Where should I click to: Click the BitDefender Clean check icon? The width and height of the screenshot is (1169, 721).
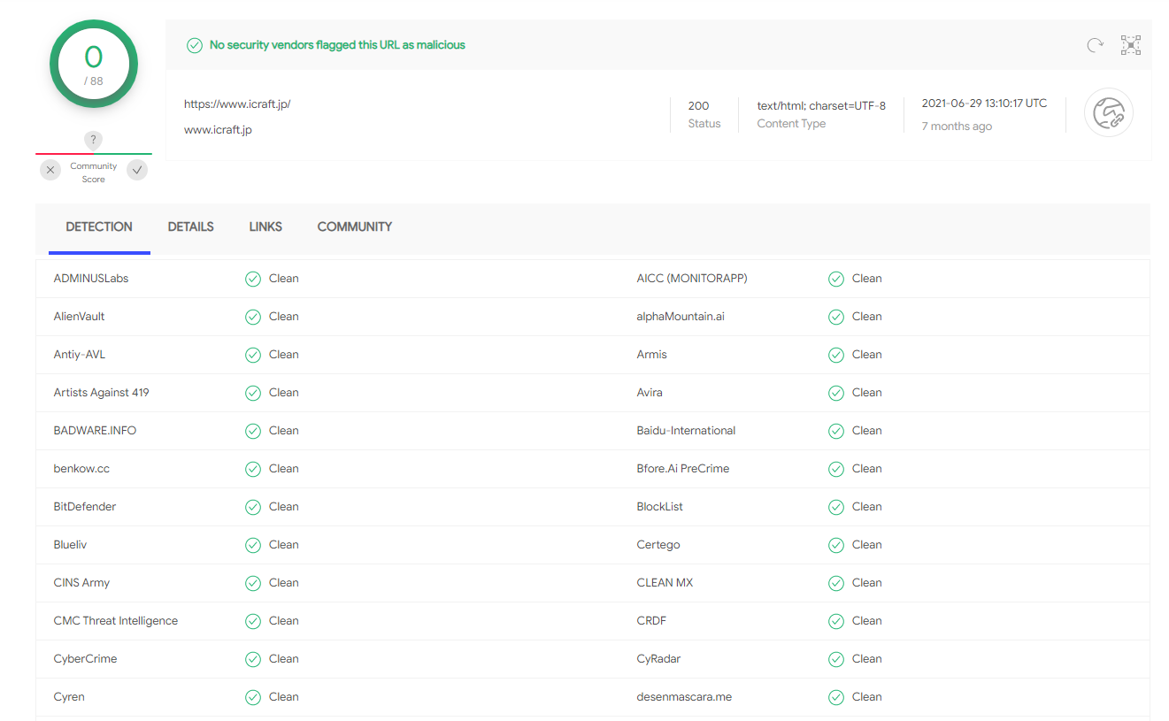253,507
